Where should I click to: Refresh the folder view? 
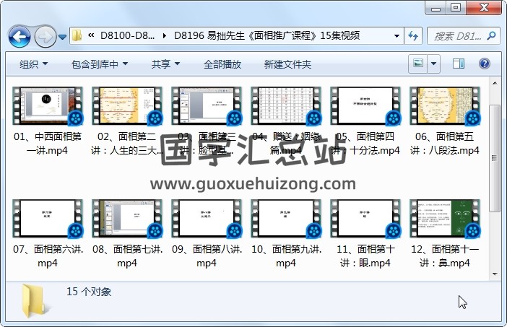point(413,35)
